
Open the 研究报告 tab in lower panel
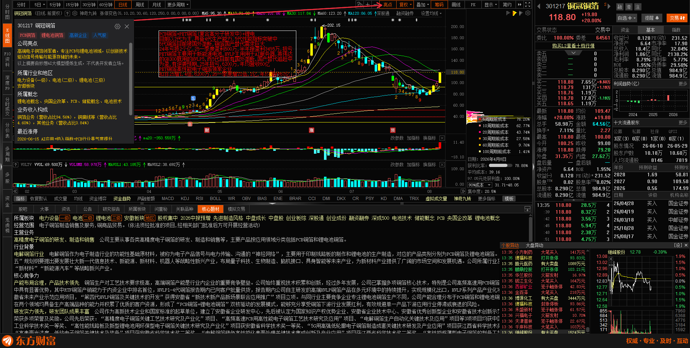(x=111, y=209)
